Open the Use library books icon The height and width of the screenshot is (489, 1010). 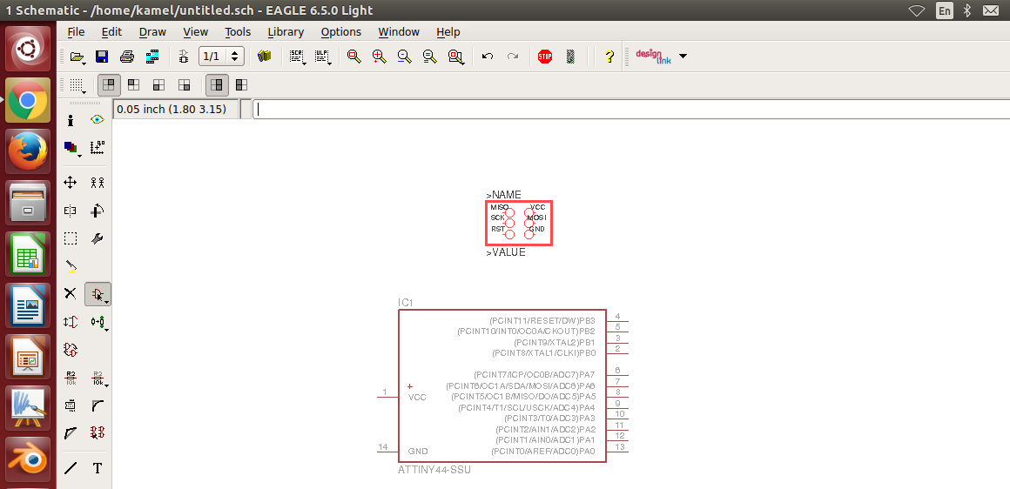click(264, 57)
